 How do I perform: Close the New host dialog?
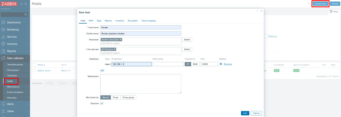(x=261, y=11)
